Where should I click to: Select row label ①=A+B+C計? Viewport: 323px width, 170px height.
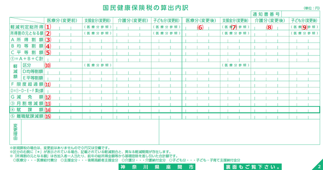point(27,59)
